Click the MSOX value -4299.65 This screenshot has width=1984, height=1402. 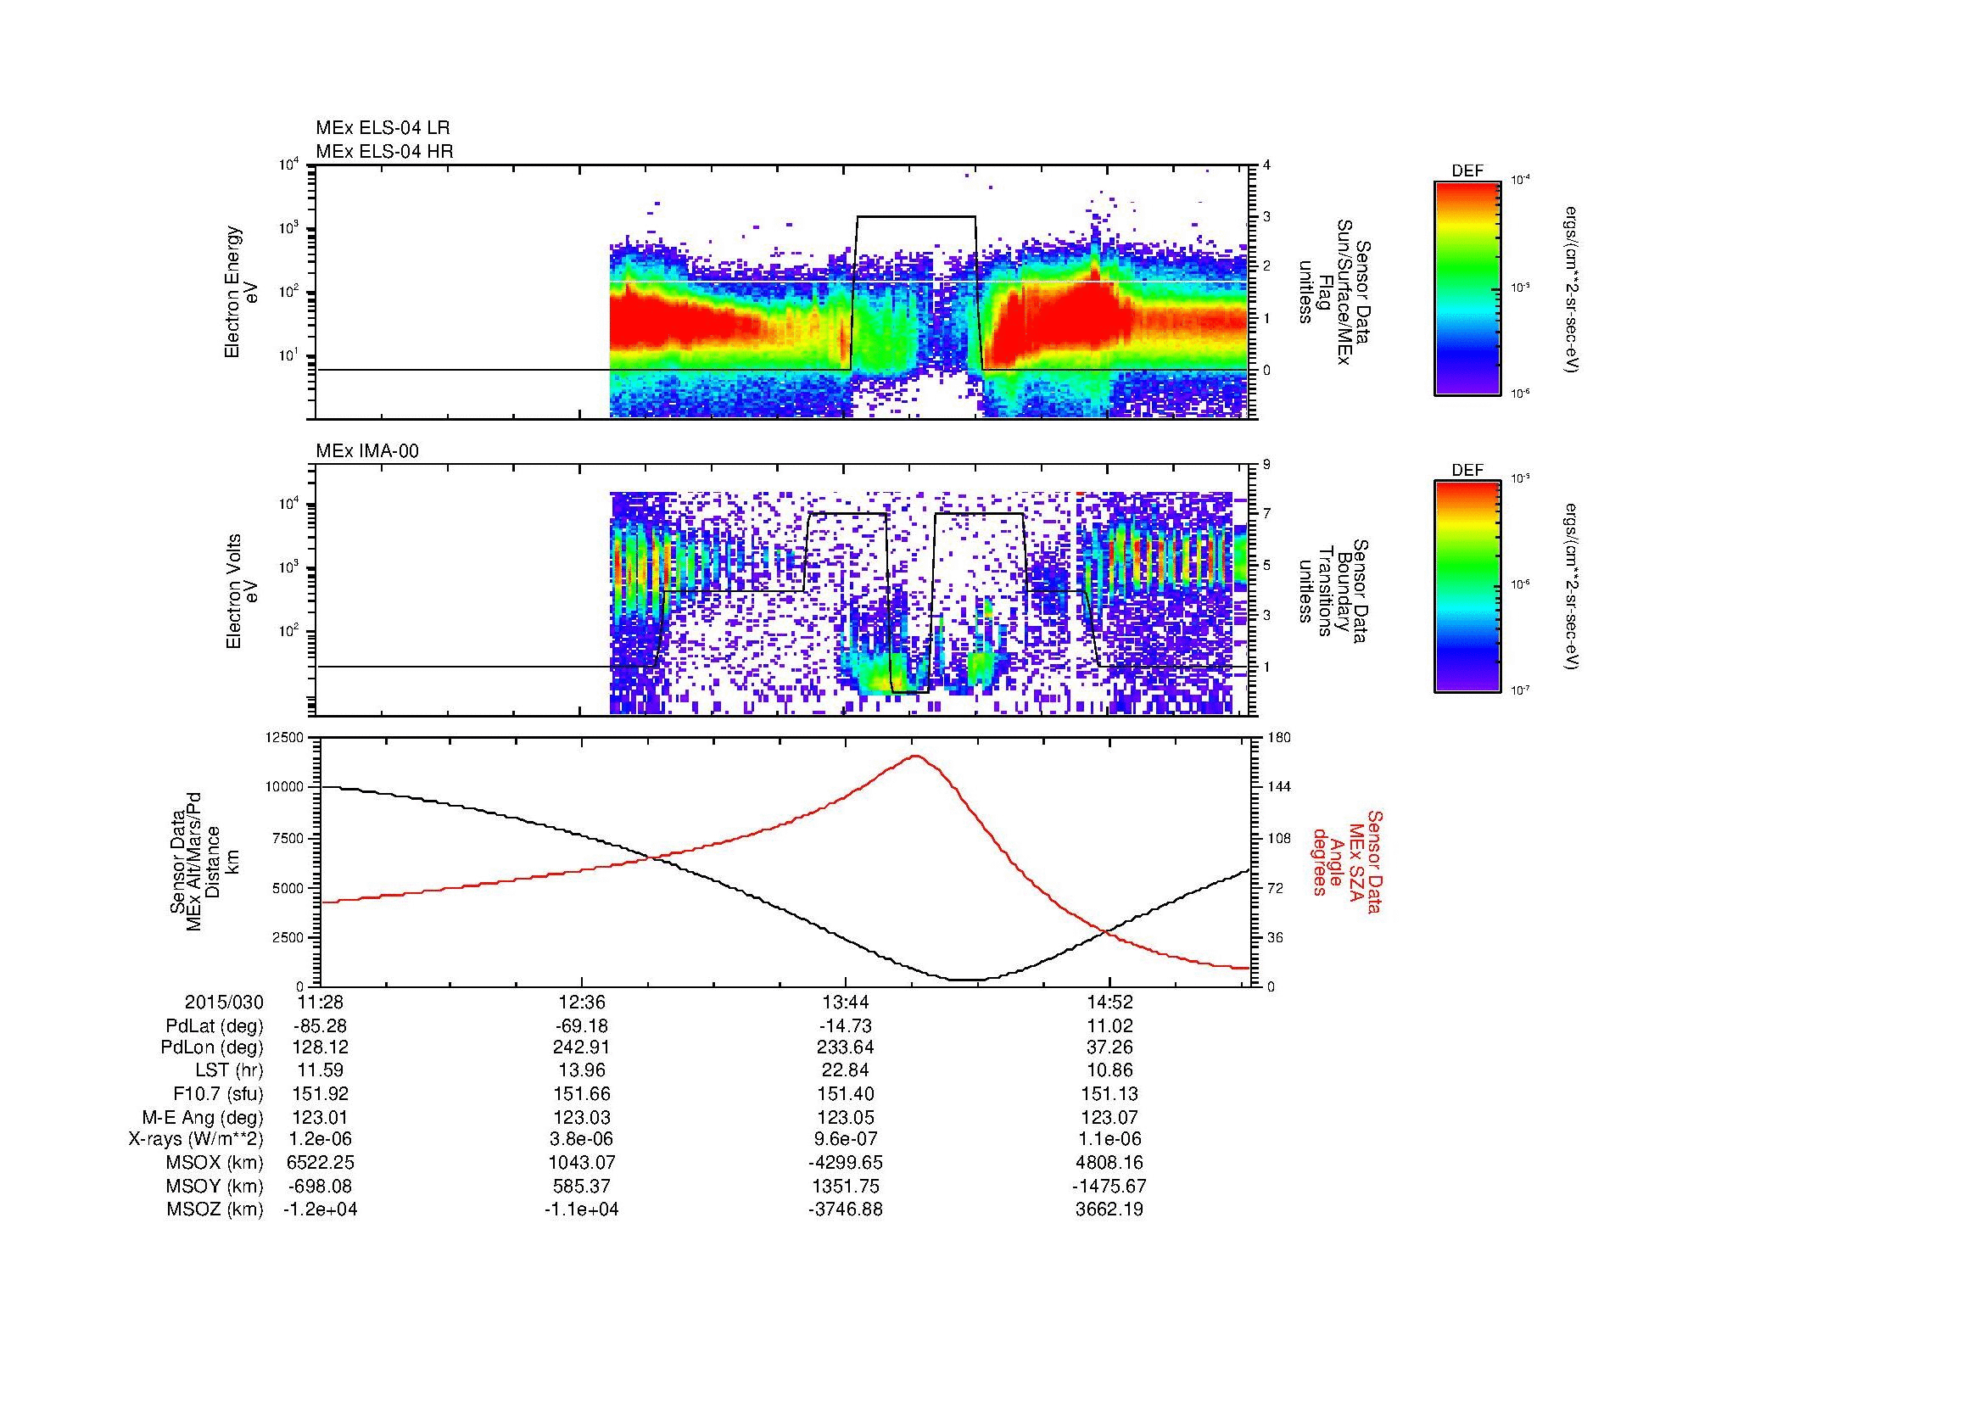[x=845, y=1163]
